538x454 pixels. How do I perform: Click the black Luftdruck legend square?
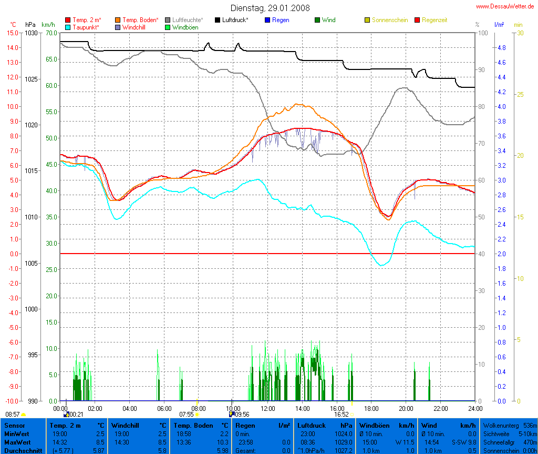(218, 20)
